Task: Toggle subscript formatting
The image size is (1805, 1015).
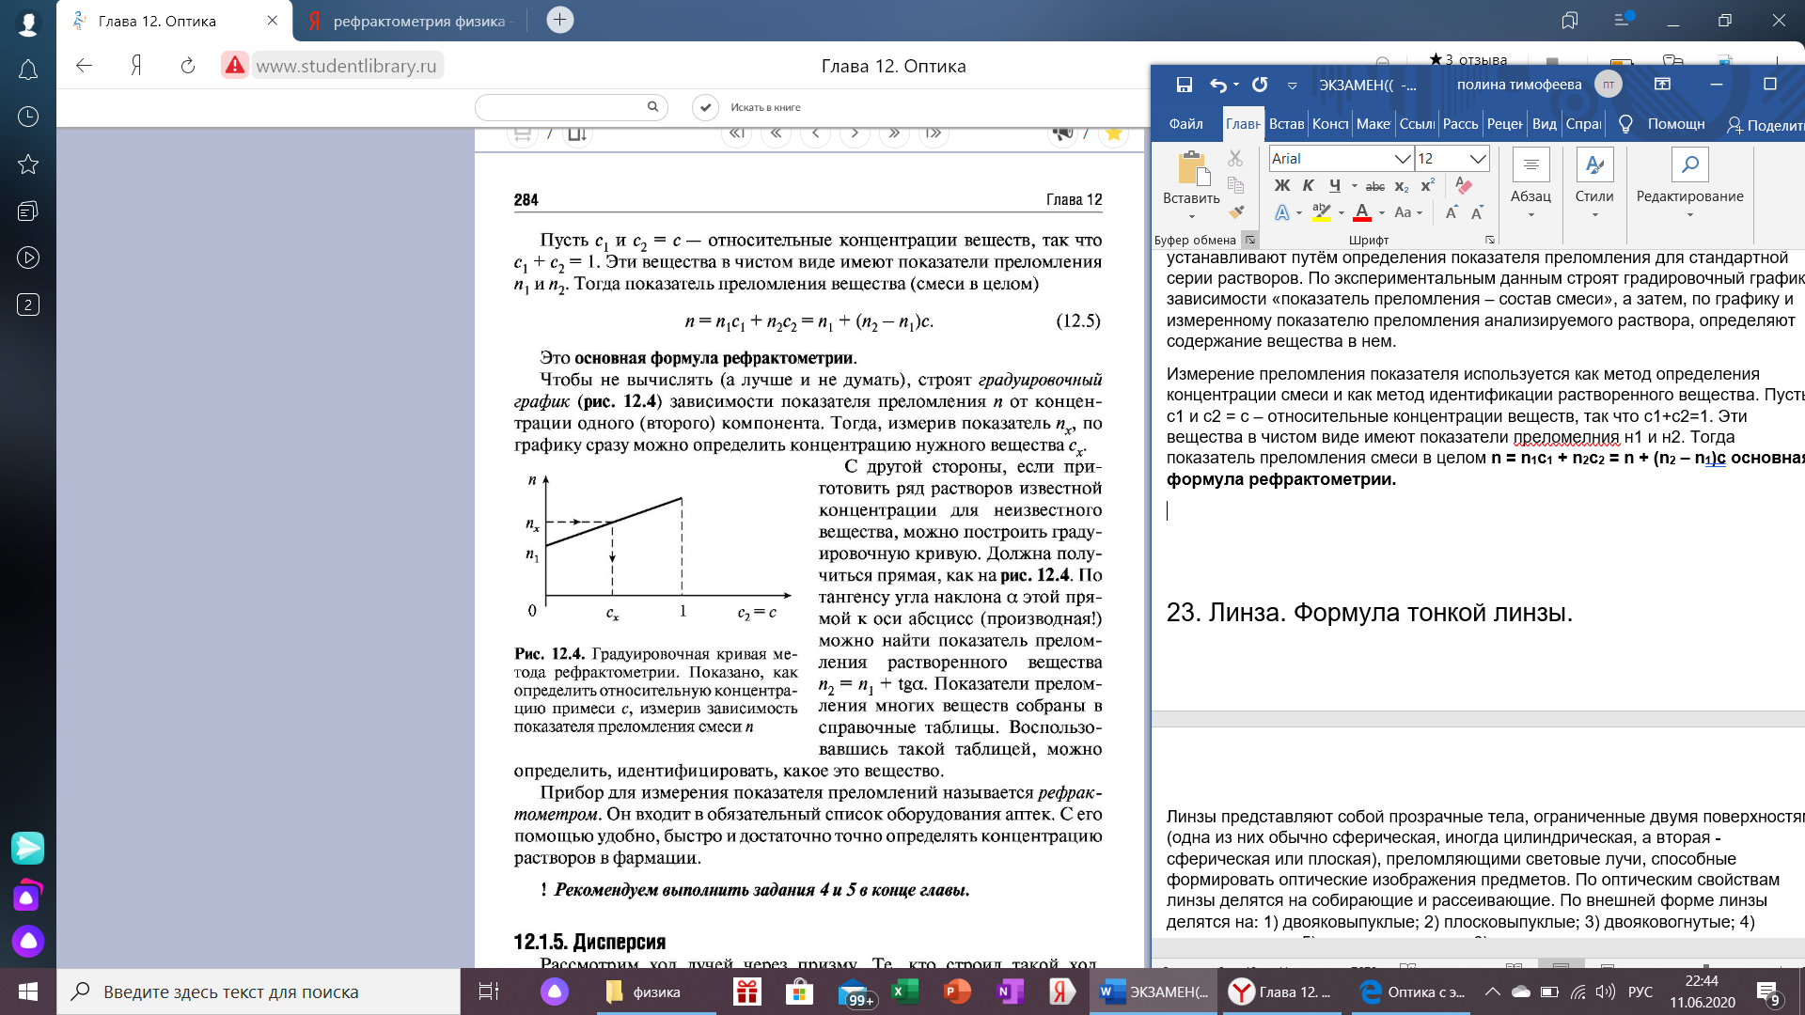Action: [x=1401, y=186]
